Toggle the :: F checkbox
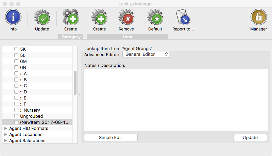 coord(16,104)
